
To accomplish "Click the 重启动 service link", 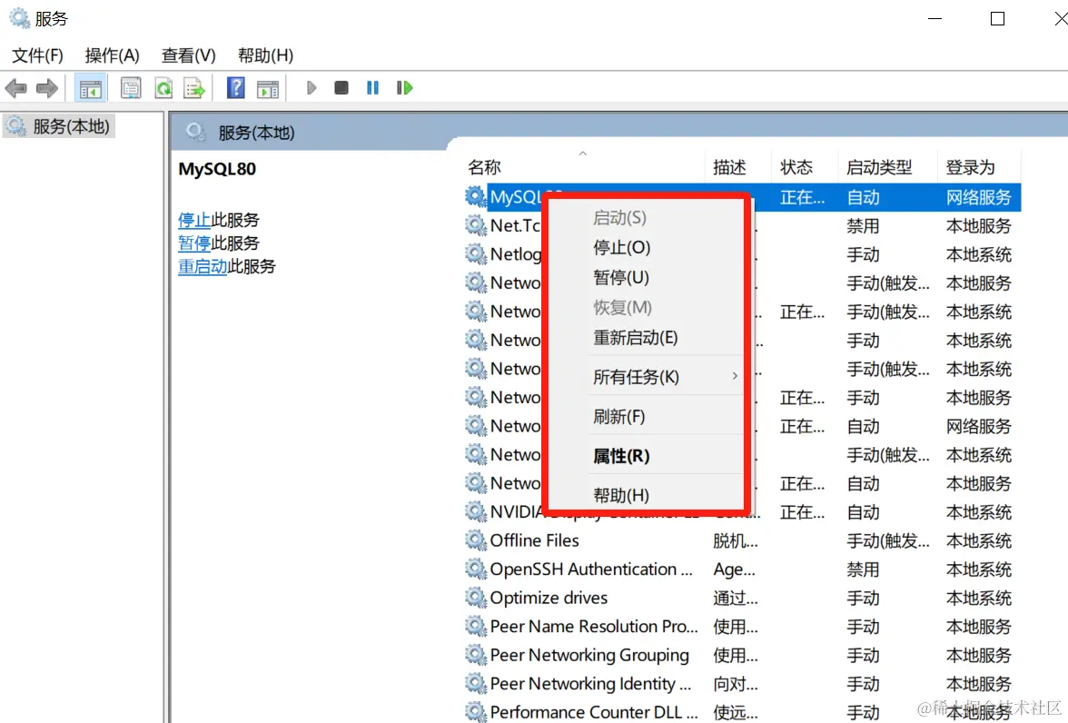I will 203,266.
